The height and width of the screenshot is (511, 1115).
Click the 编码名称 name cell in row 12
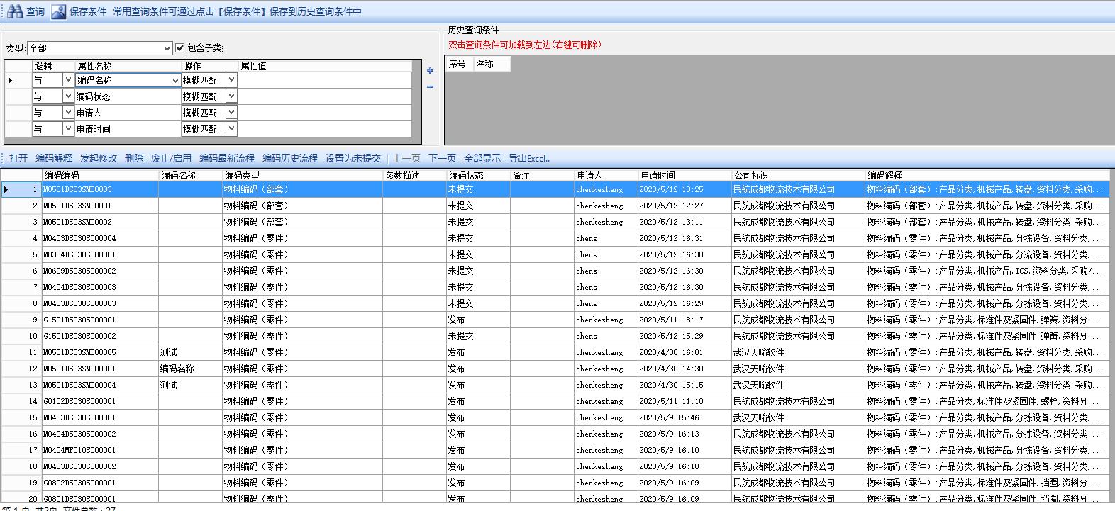pyautogui.click(x=190, y=369)
